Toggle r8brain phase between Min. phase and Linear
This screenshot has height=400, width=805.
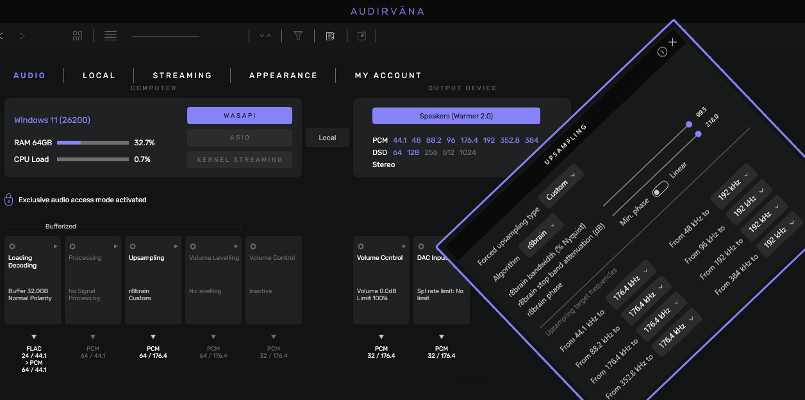pos(660,189)
